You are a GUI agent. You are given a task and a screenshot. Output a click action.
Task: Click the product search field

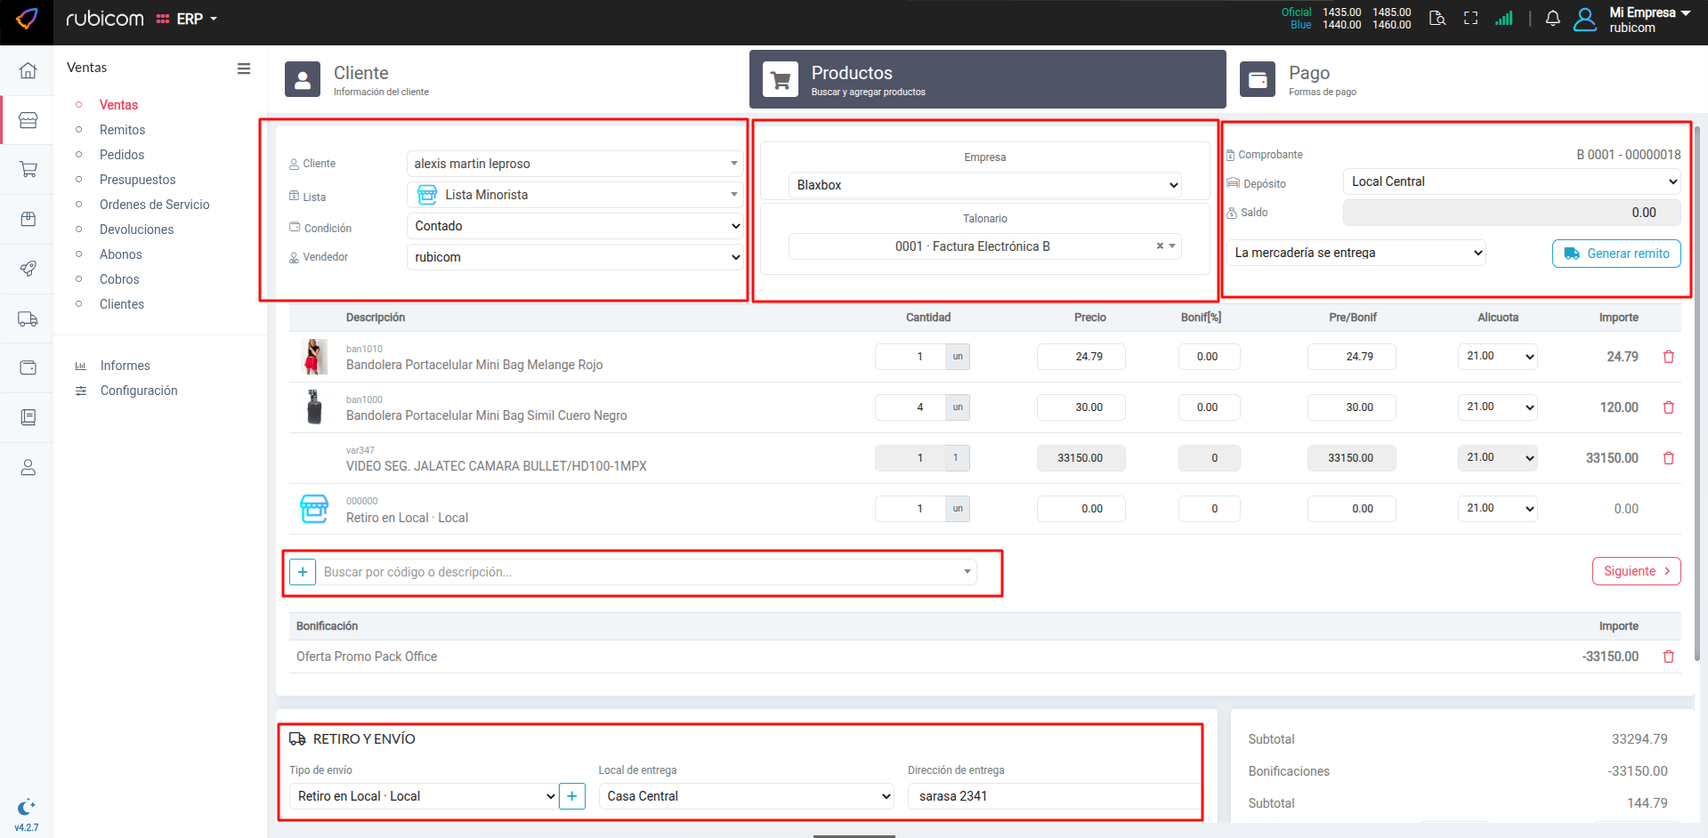(641, 572)
